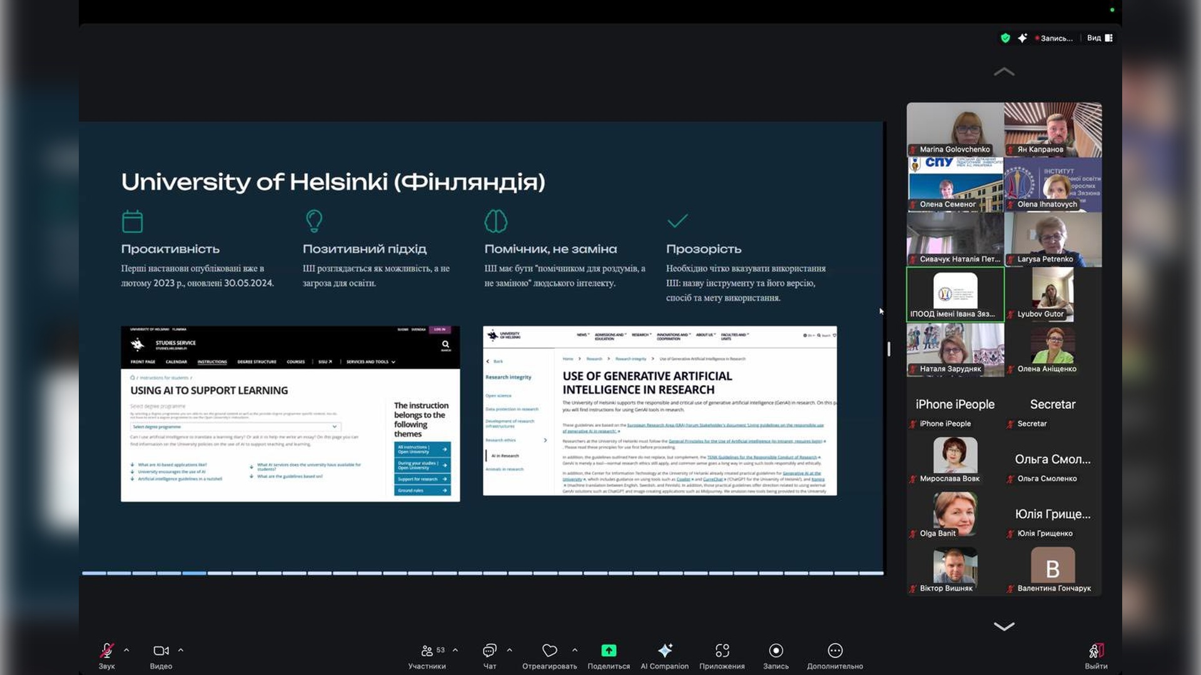The height and width of the screenshot is (675, 1201).
Task: Expand audio options arrow next to Звук
Action: [126, 650]
